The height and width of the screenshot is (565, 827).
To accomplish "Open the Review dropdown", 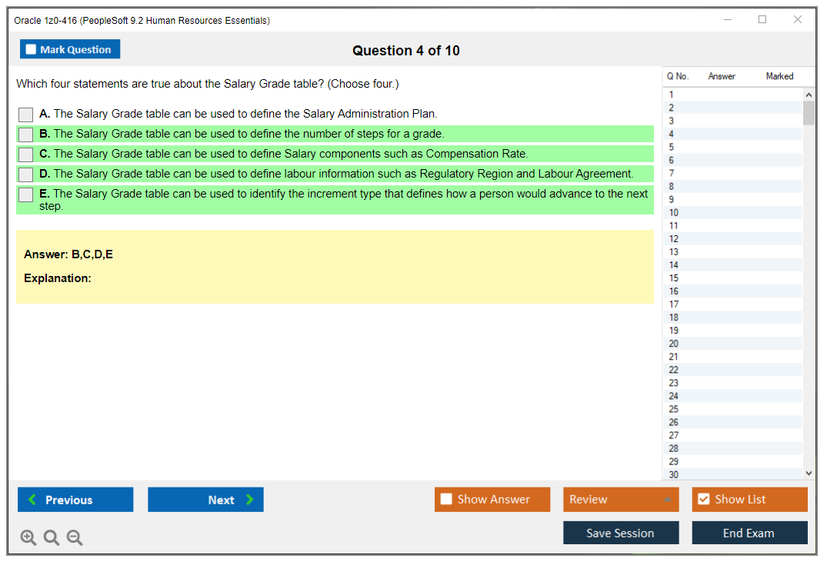I will [x=621, y=499].
